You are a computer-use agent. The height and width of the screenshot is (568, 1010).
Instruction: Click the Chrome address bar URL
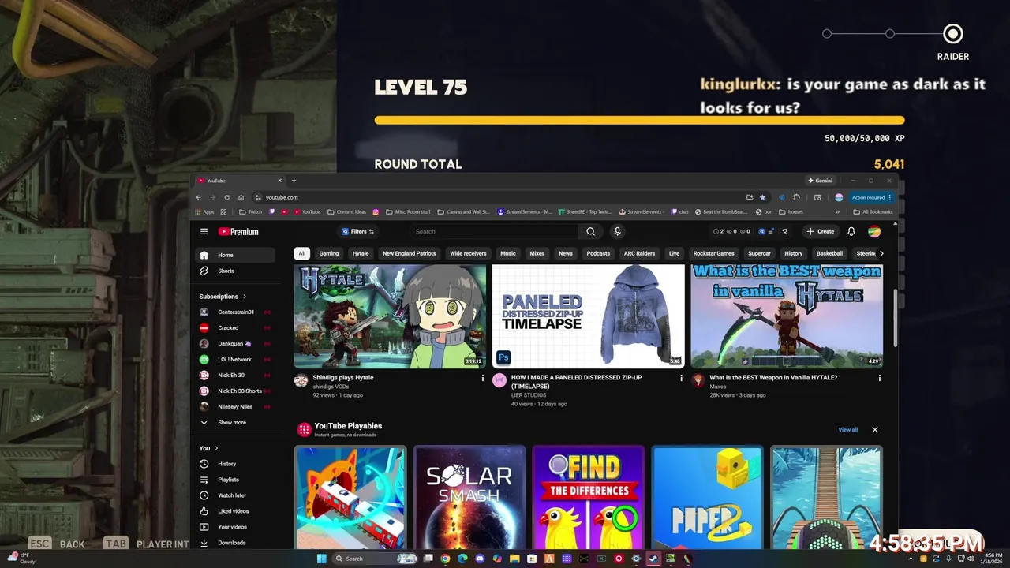pos(282,197)
